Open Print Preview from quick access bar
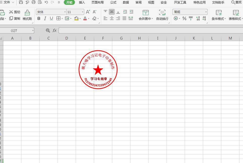Viewport: 243px width, 163px height. [x=39, y=2]
